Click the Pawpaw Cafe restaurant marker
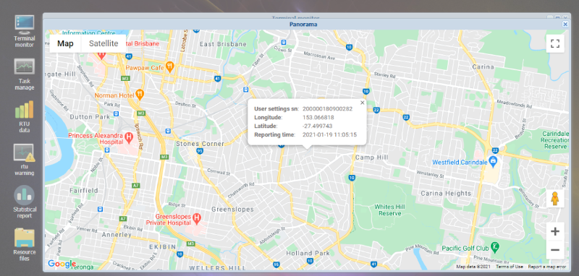 pyautogui.click(x=169, y=66)
